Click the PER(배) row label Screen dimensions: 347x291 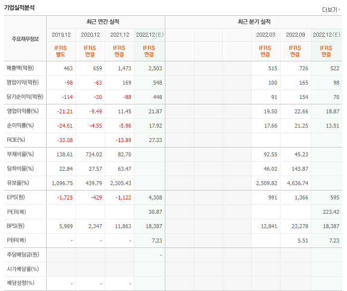click(x=16, y=212)
